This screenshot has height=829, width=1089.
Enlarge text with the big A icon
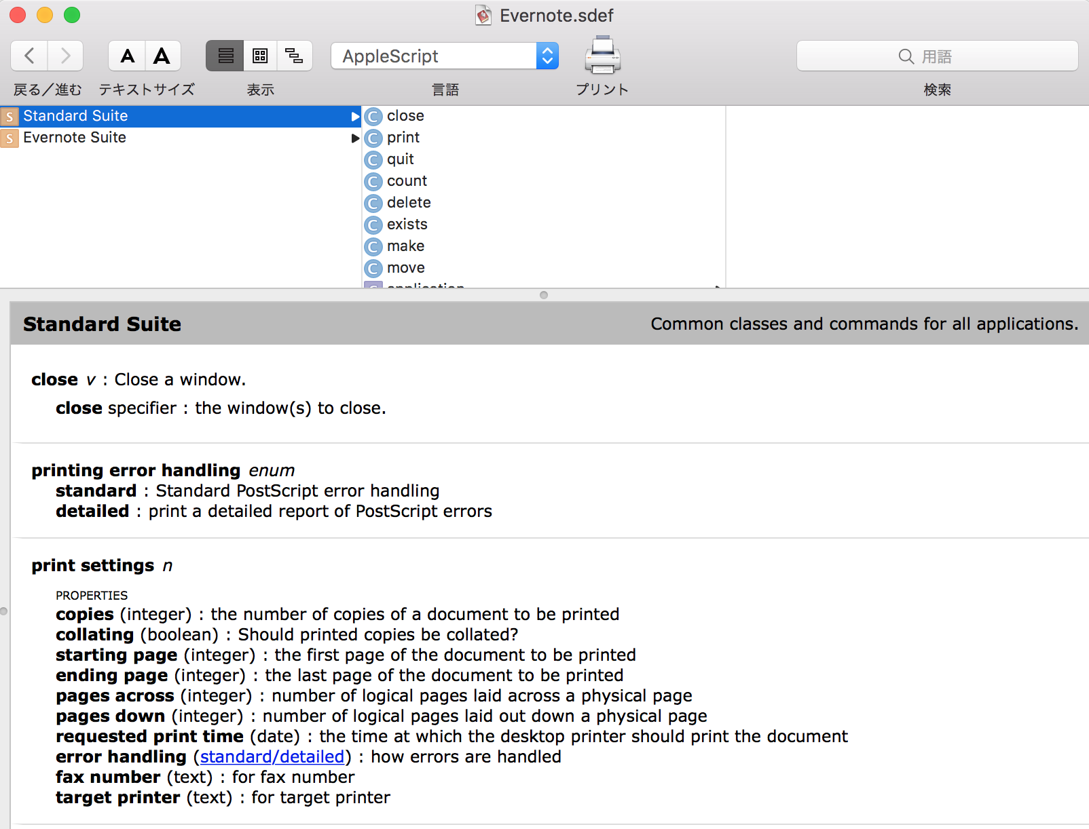coord(162,56)
